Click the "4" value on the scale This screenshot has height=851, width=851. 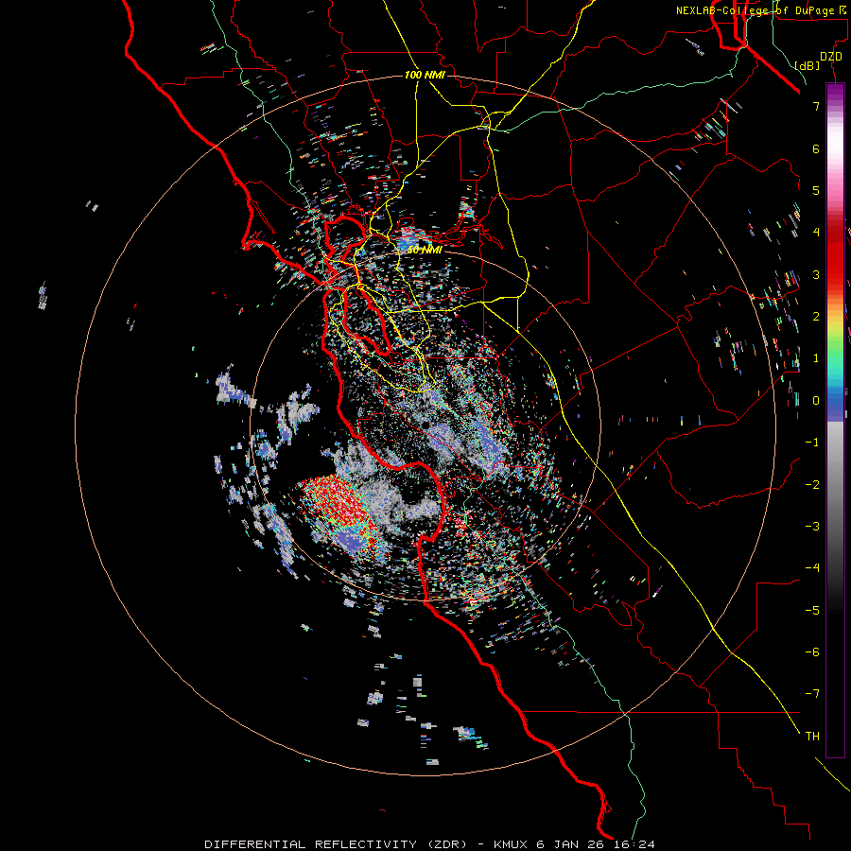[816, 233]
